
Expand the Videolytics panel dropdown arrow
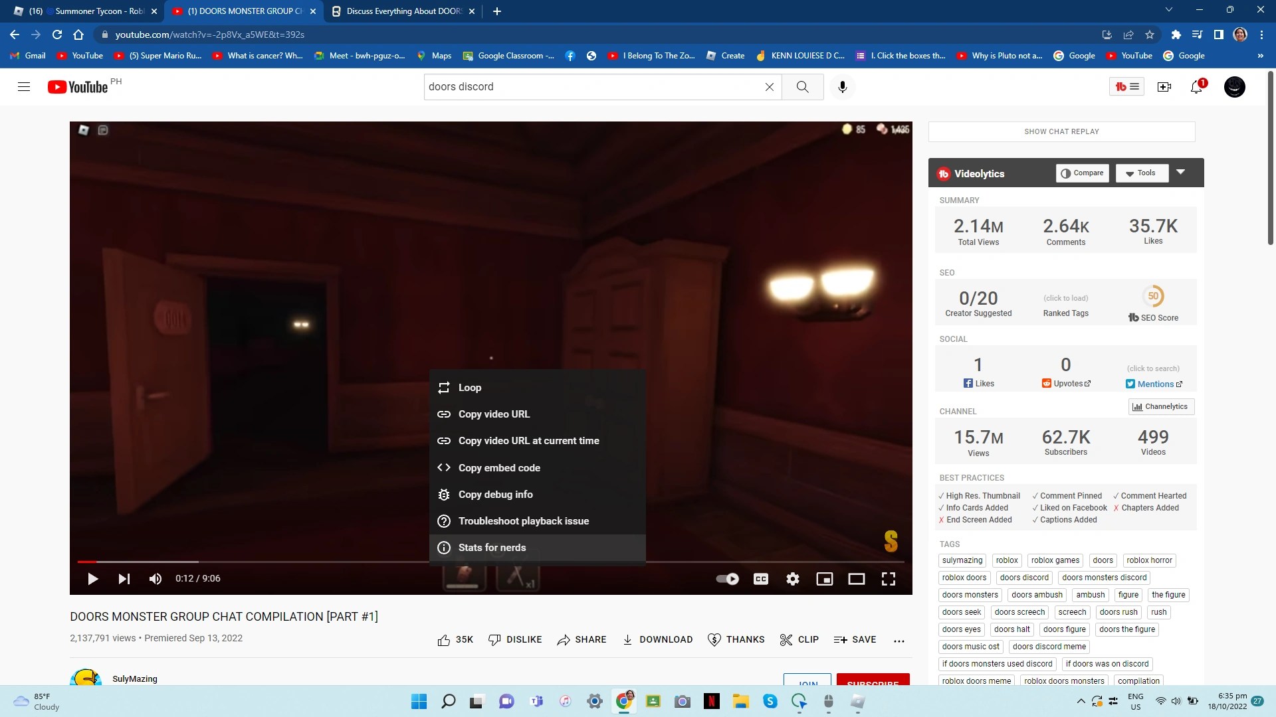[x=1182, y=172]
